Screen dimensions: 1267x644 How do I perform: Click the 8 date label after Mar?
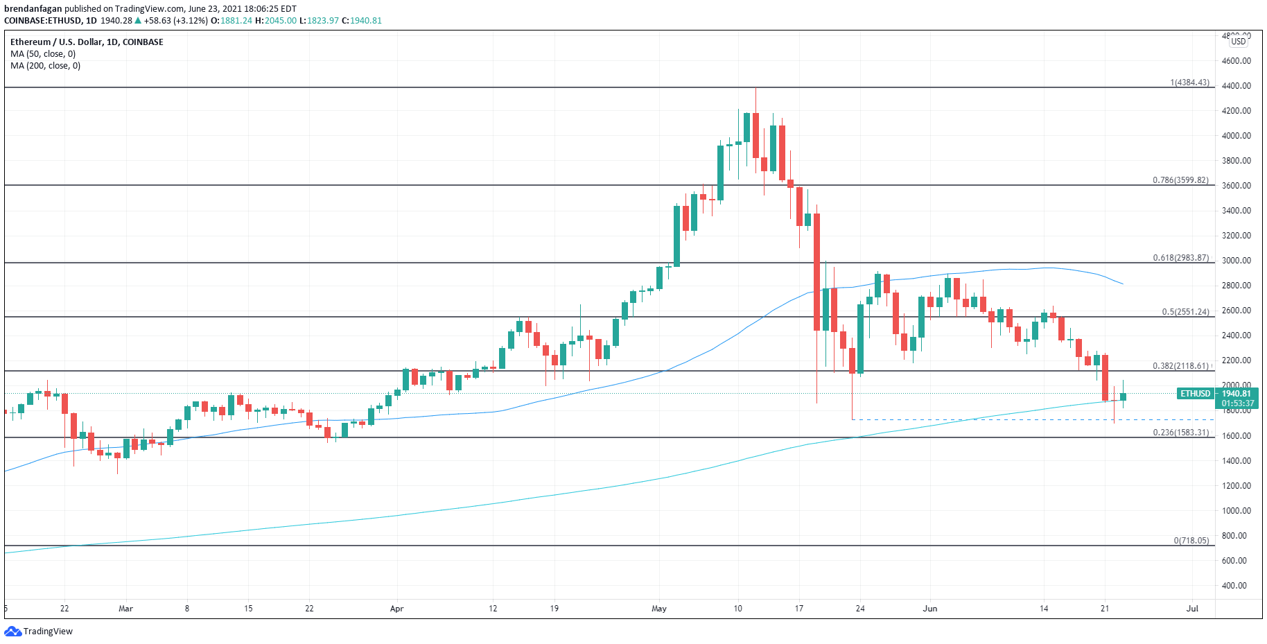pyautogui.click(x=187, y=609)
